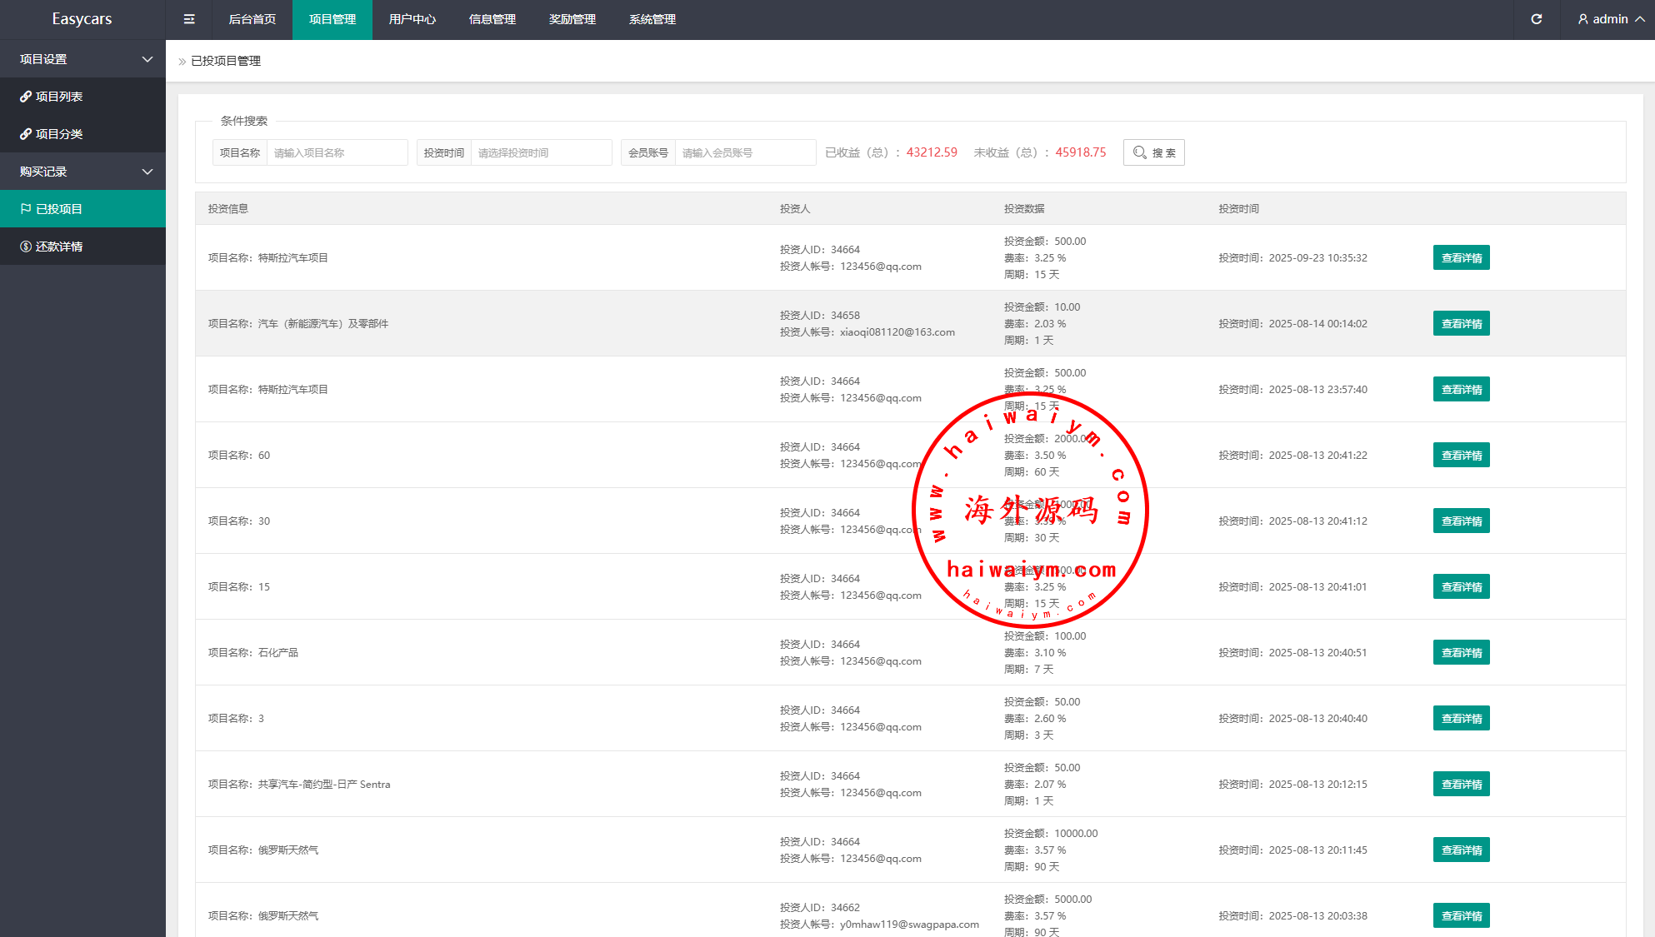Screen dimensions: 1655x937
Task: Click the refresh icon in top bar
Action: [x=1537, y=19]
